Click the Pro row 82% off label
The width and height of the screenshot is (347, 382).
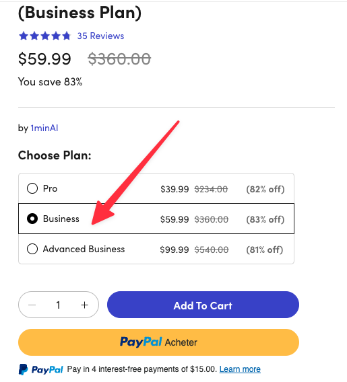point(265,189)
